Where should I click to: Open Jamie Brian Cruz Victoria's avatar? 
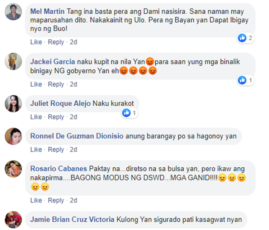[x=13, y=220]
